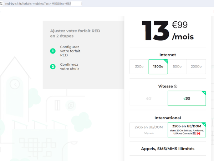Click the site information icon in address bar
This screenshot has width=214, height=161.
click(x=2, y=3)
